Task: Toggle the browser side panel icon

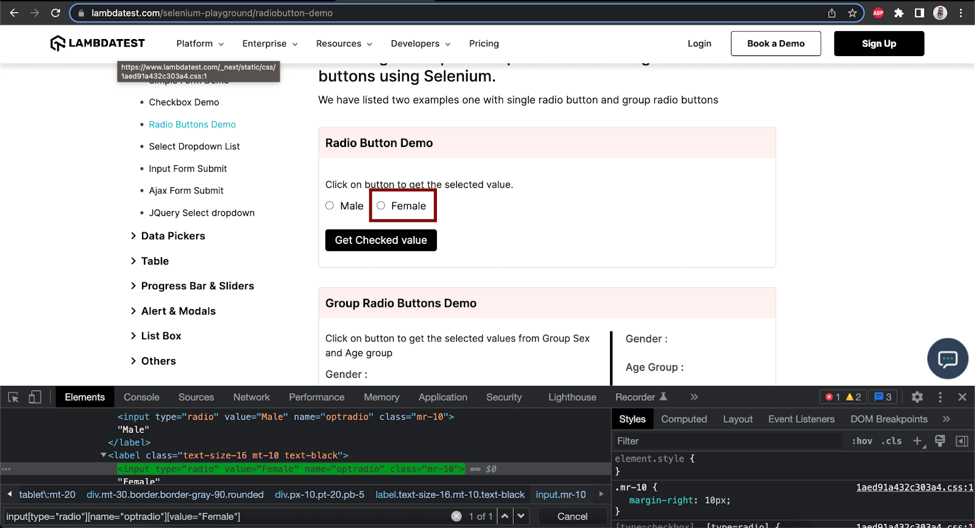Action: pyautogui.click(x=920, y=13)
